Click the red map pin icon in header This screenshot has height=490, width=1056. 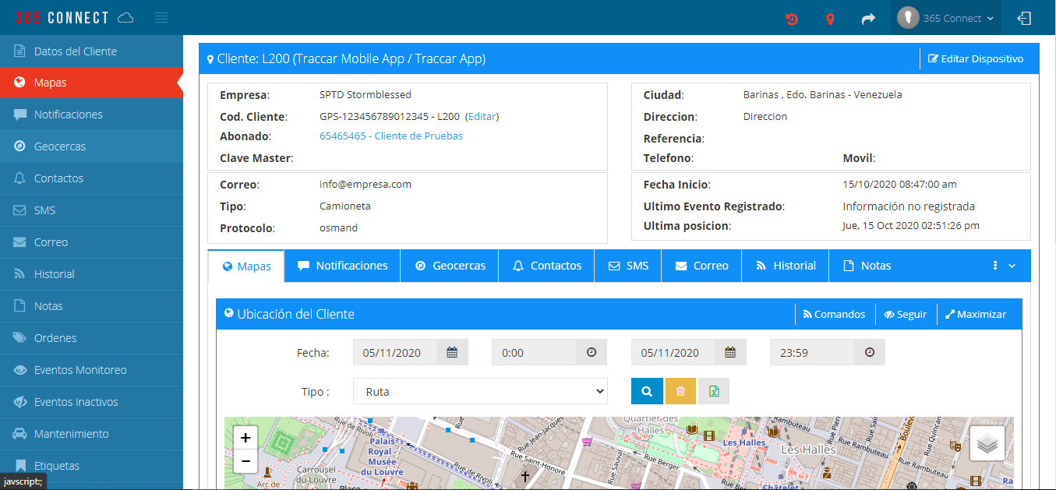pyautogui.click(x=830, y=19)
